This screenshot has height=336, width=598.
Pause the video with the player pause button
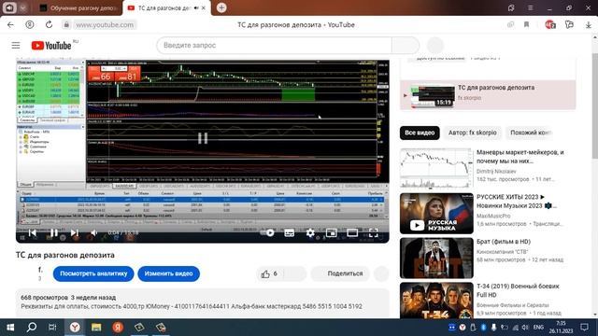pos(54,232)
